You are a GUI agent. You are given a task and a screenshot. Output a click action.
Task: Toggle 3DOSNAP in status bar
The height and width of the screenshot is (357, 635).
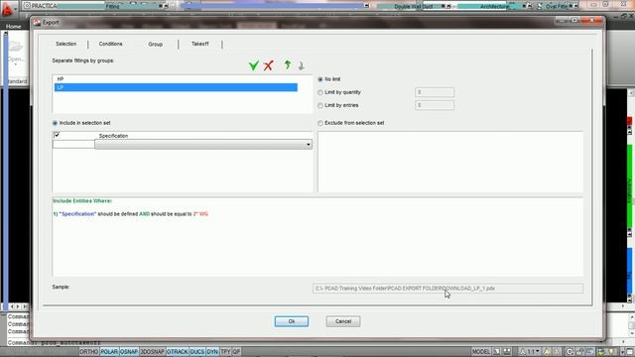(x=152, y=352)
